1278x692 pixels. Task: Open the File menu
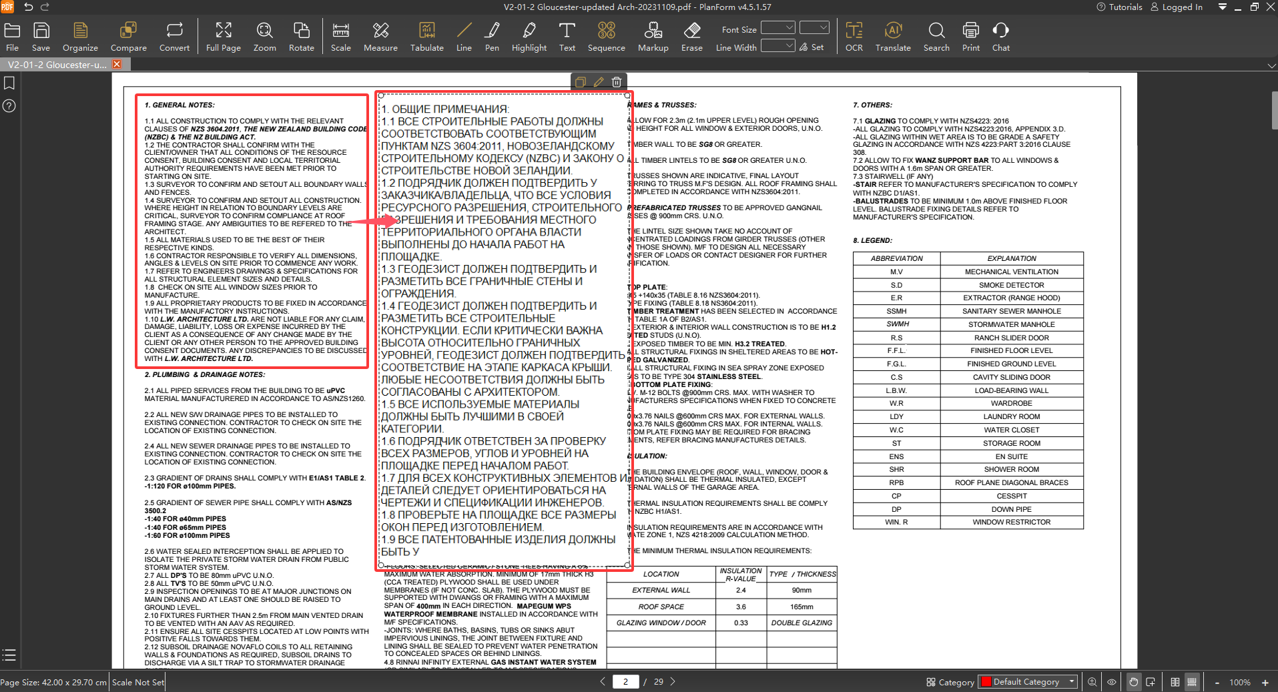(x=12, y=37)
